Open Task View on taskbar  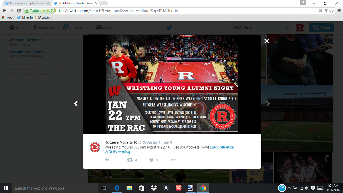click(x=105, y=188)
